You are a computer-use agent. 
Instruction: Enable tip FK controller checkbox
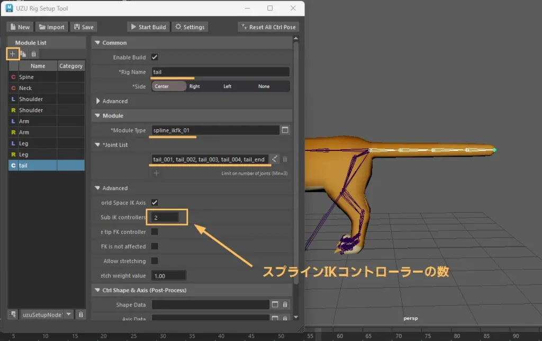click(x=155, y=232)
